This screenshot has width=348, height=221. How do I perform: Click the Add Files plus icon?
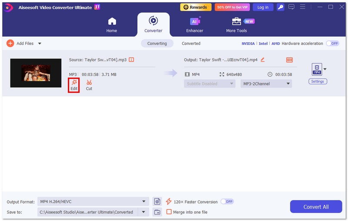pyautogui.click(x=10, y=43)
